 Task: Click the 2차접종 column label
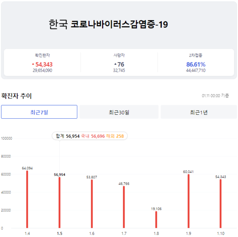point(196,55)
